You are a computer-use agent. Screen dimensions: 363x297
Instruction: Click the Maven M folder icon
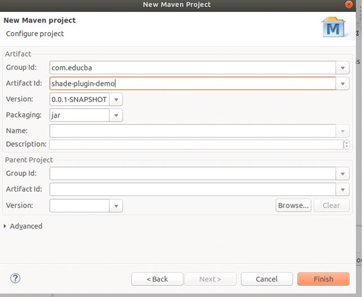tap(333, 27)
